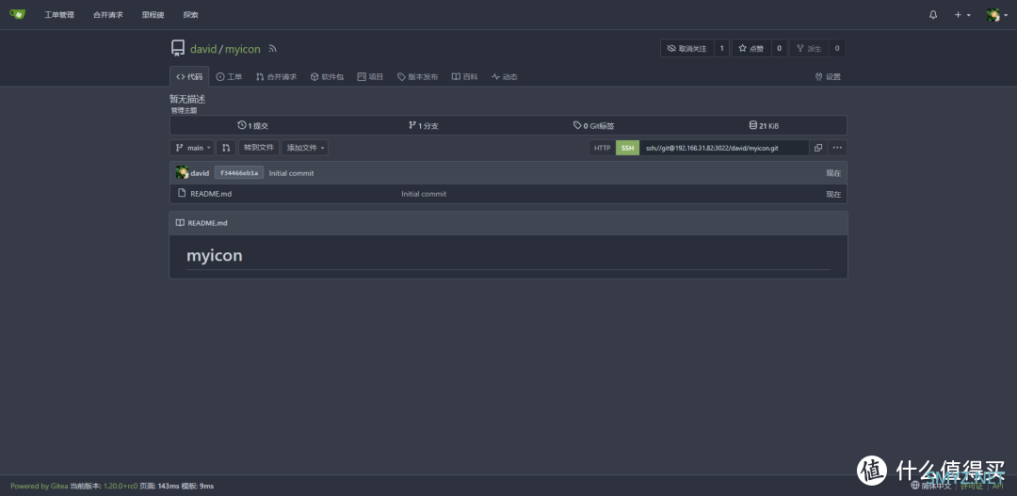Go to 工单管理 in top navigation
Image resolution: width=1017 pixels, height=496 pixels.
pos(59,15)
